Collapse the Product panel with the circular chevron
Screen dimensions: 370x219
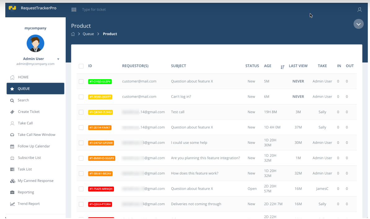(x=359, y=24)
